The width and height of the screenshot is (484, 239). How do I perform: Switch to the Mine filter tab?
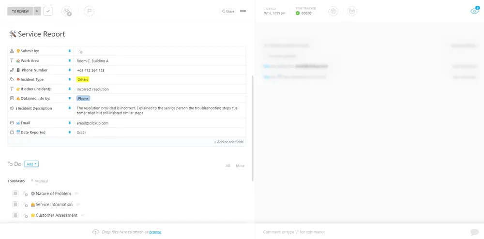pyautogui.click(x=240, y=166)
